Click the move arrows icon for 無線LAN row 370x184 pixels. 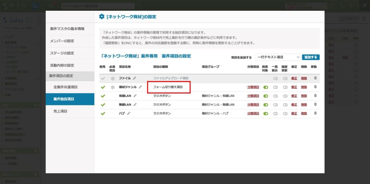pyautogui.click(x=315, y=105)
